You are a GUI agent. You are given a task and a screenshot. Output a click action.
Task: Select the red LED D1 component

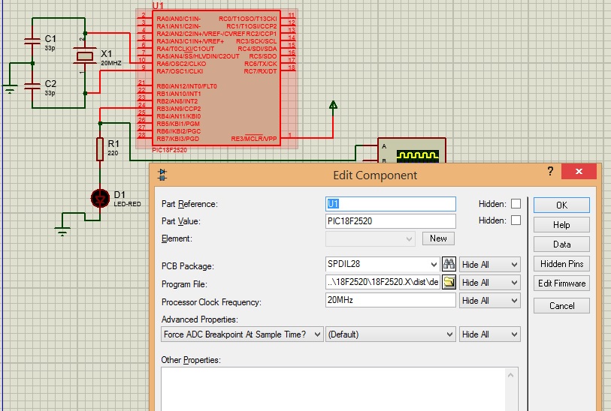(x=99, y=198)
